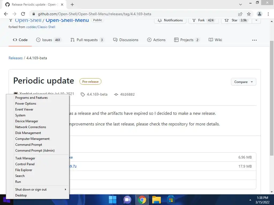Click the Chrome taskbar icon
This screenshot has height=205, width=274.
point(142,200)
